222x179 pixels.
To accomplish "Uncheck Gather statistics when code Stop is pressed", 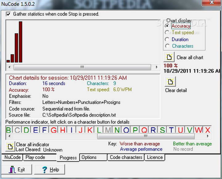I will click(8, 14).
